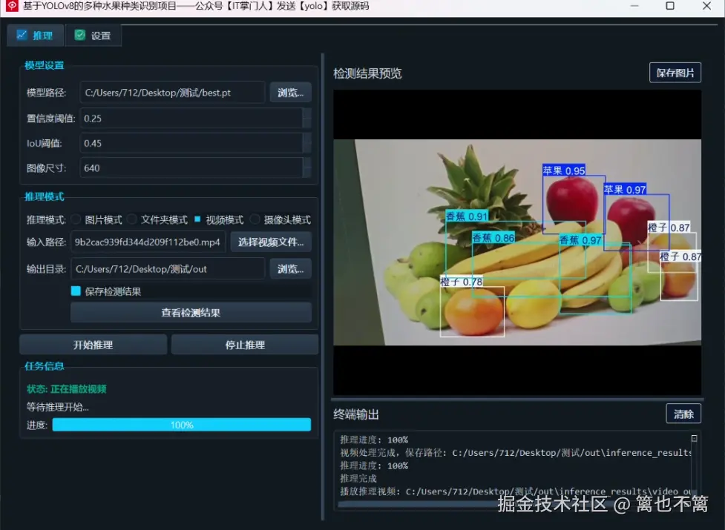725x530 pixels.
Task: Minimize the application window
Action: click(x=634, y=6)
